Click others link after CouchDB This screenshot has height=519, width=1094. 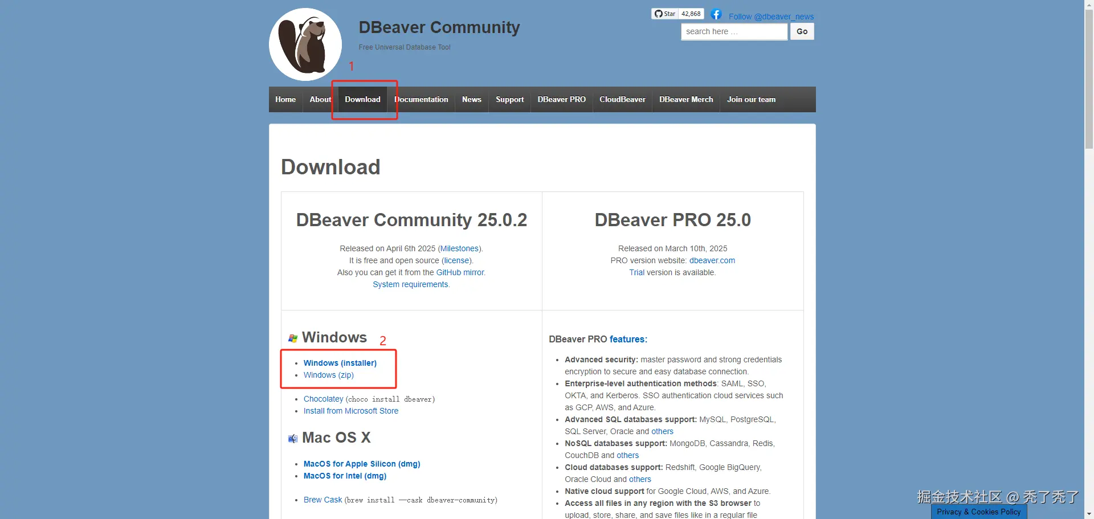(x=628, y=455)
